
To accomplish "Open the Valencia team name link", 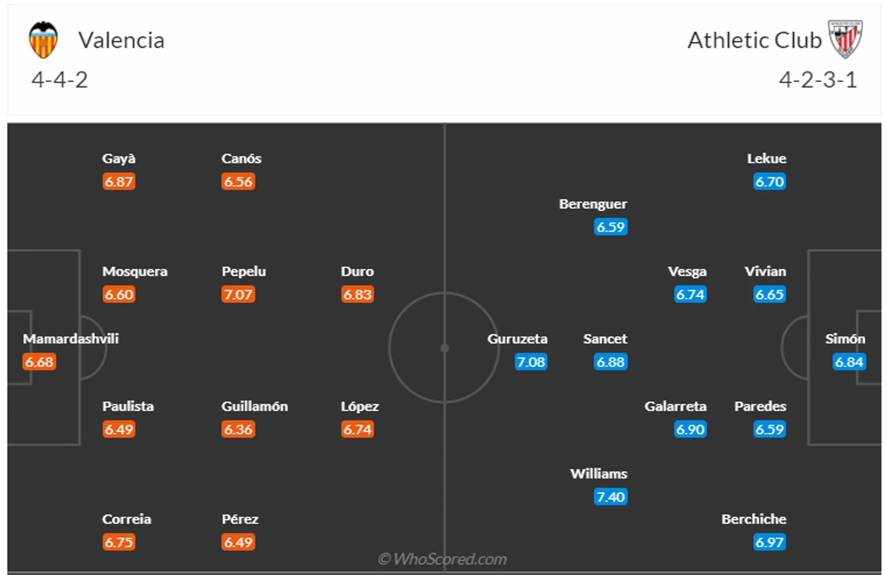I will click(x=122, y=40).
